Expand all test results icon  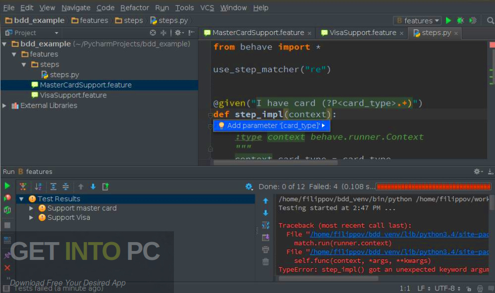tap(54, 187)
